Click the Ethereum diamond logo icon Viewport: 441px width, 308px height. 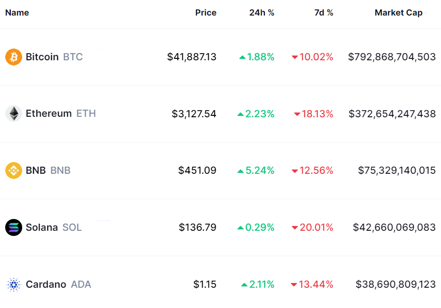[x=14, y=113]
